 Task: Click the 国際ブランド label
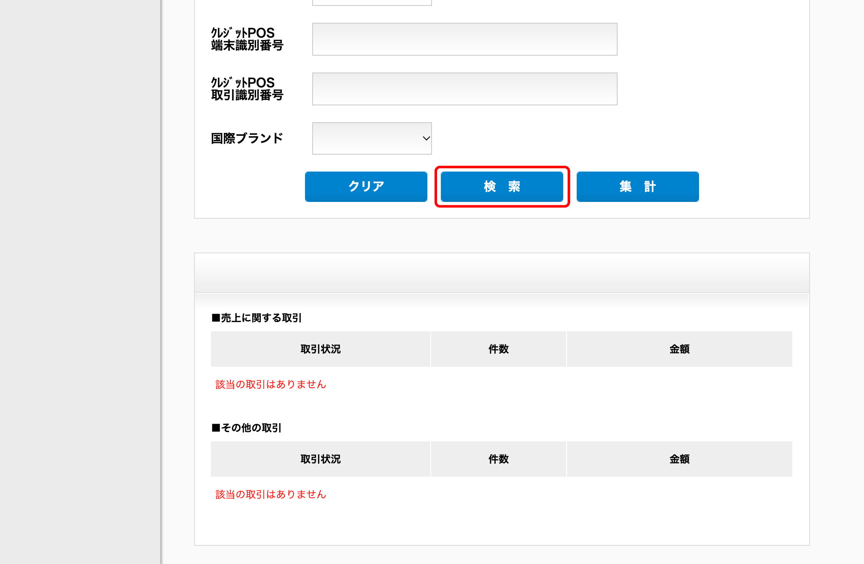point(247,138)
